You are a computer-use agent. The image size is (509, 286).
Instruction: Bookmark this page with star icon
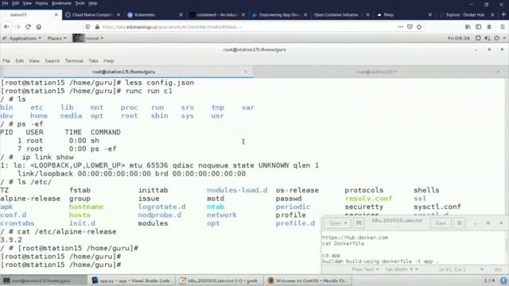pos(419,27)
